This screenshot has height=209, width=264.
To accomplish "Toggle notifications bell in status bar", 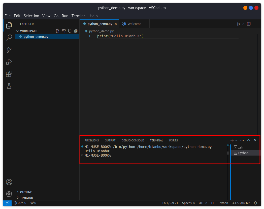I will click(255, 203).
